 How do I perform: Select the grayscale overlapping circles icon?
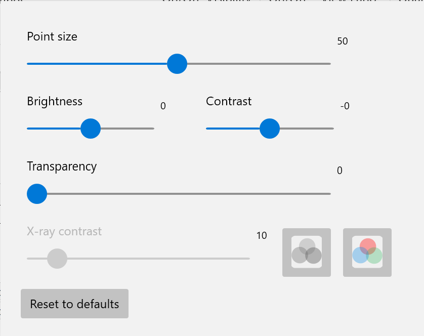pyautogui.click(x=307, y=253)
